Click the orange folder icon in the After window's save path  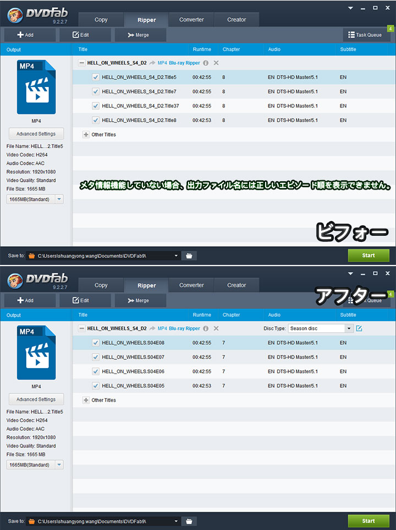[31, 521]
